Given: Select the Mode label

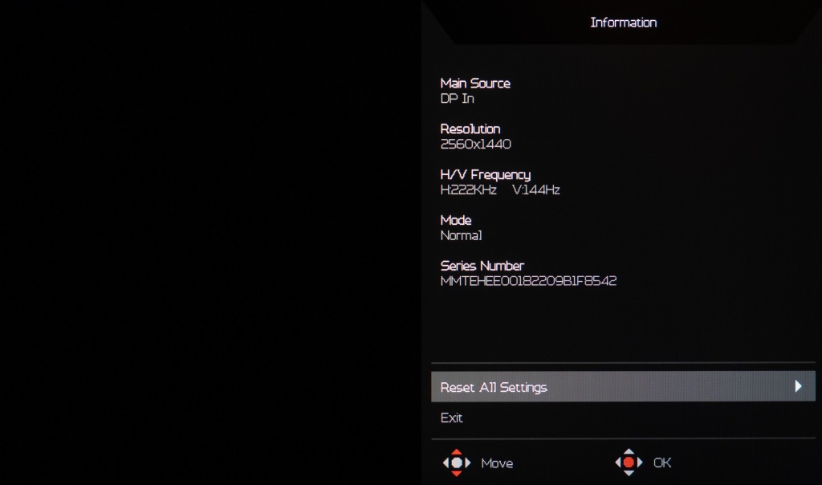Looking at the screenshot, I should [x=456, y=220].
